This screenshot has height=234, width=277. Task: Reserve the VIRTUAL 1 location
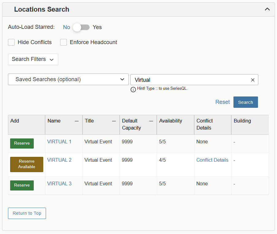(22, 143)
